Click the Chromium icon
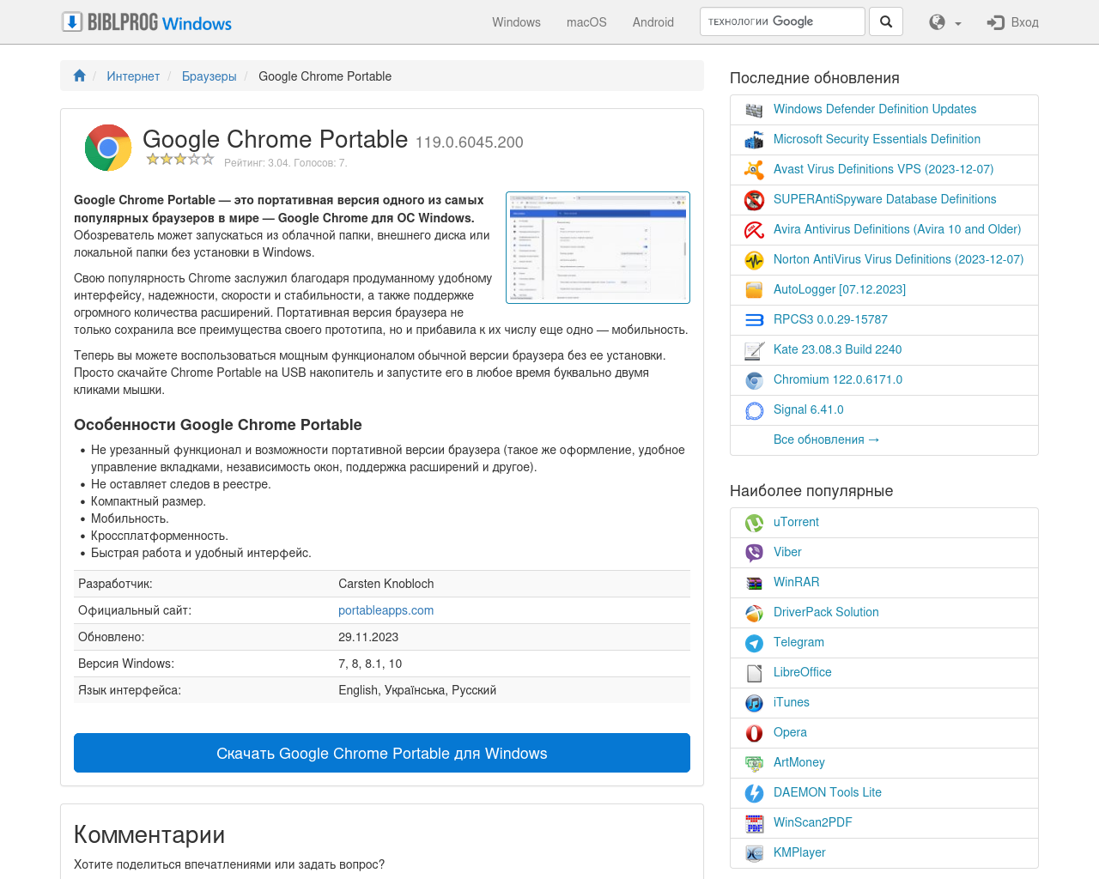 coord(754,380)
